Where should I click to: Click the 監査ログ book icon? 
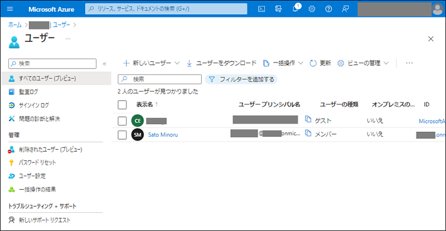coord(11,92)
